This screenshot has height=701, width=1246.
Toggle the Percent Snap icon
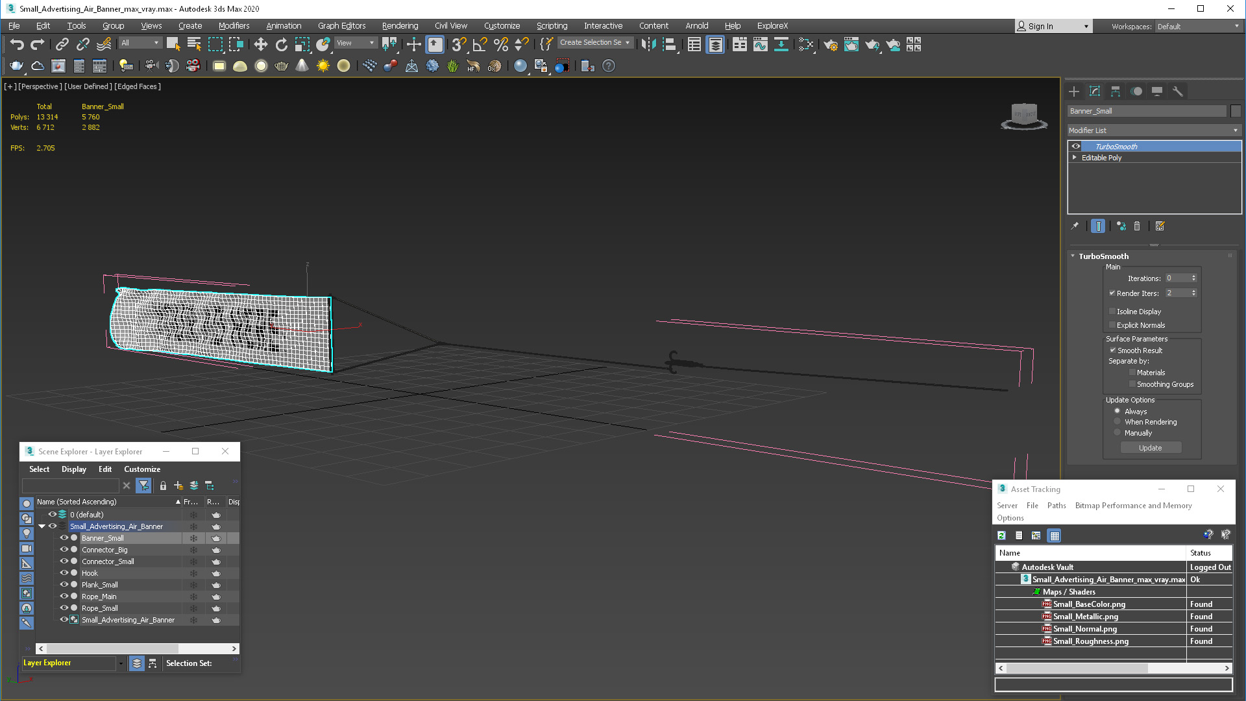coord(500,44)
